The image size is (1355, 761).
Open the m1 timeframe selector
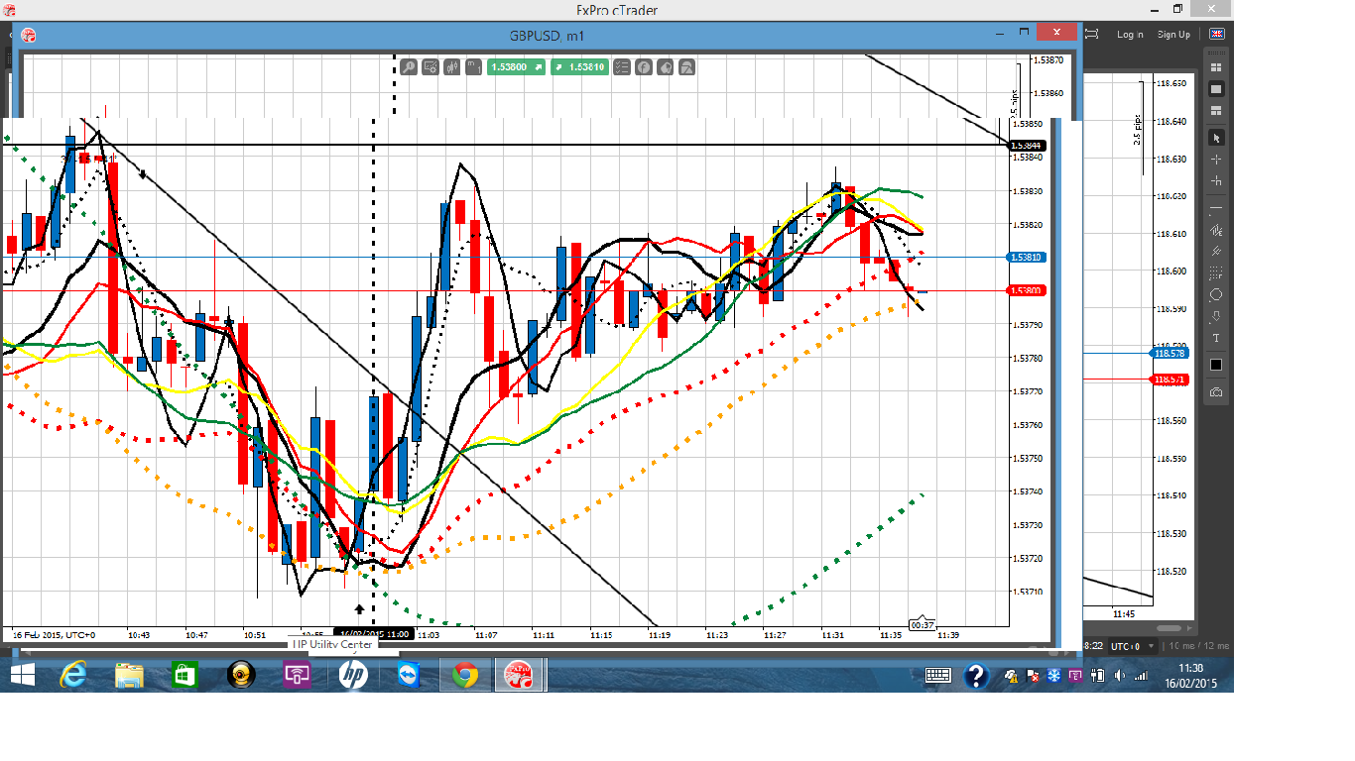click(472, 67)
